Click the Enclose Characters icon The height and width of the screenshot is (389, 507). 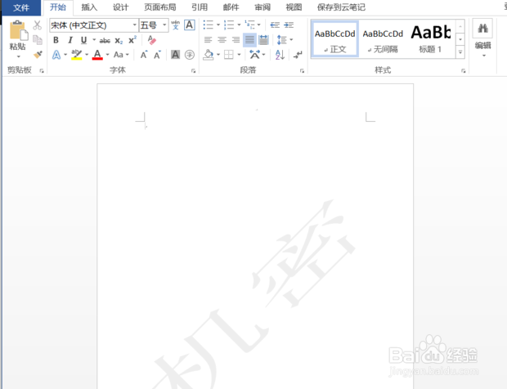(x=190, y=55)
